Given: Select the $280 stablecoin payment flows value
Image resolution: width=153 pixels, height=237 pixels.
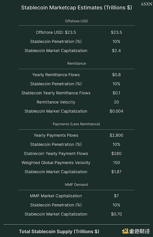Looking at the screenshot, I should (x=116, y=153).
